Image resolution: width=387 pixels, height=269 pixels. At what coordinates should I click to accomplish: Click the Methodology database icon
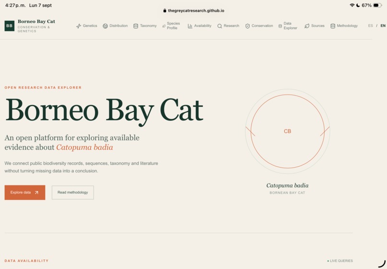[x=333, y=26]
